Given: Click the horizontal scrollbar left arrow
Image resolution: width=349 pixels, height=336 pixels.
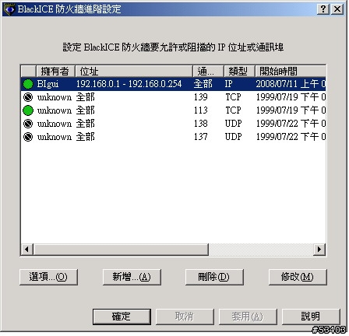Looking at the screenshot, I should point(26,250).
